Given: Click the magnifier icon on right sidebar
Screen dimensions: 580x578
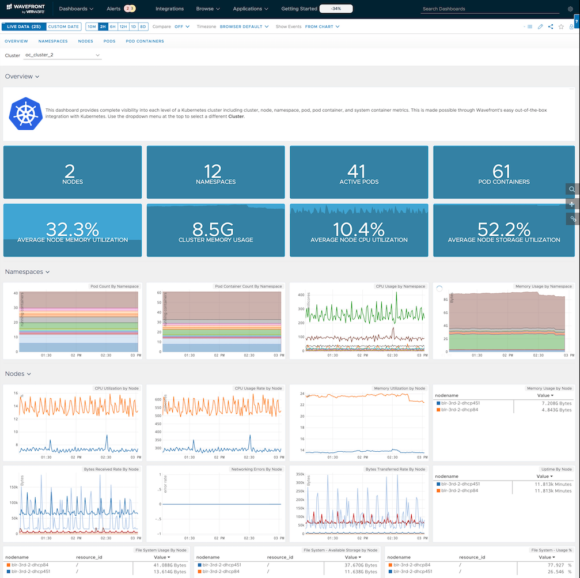Looking at the screenshot, I should coord(572,189).
